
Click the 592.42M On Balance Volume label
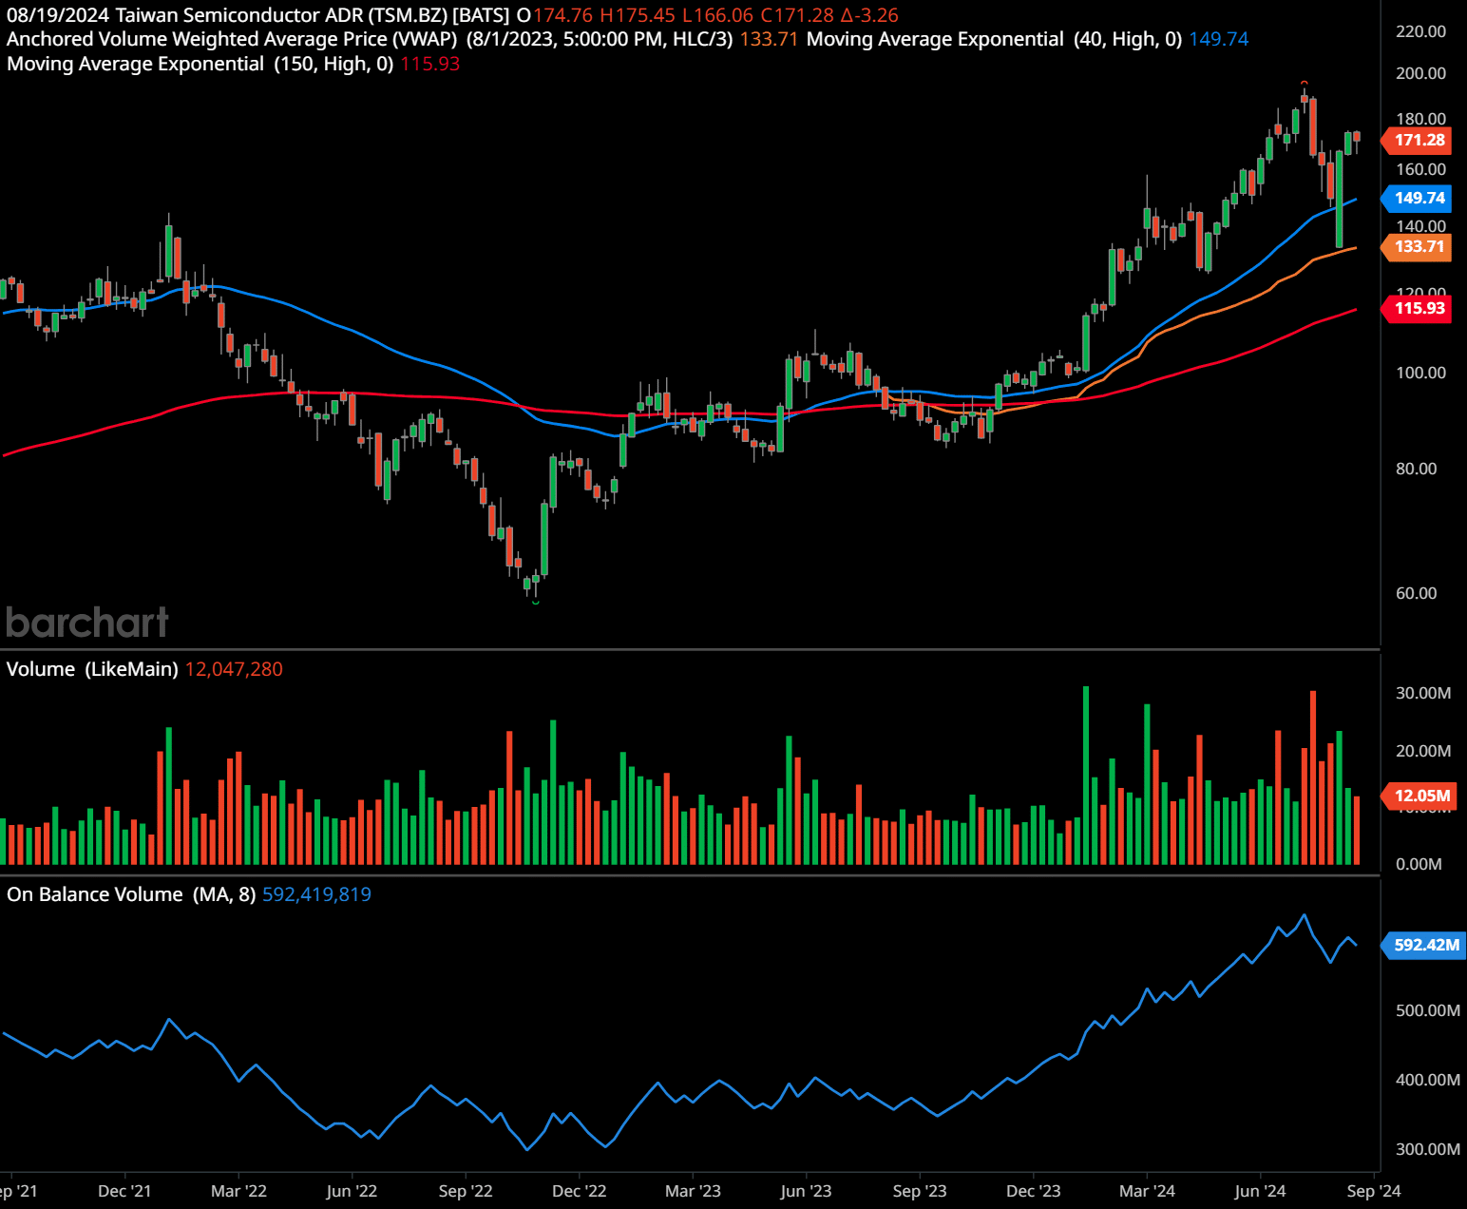coord(1425,945)
